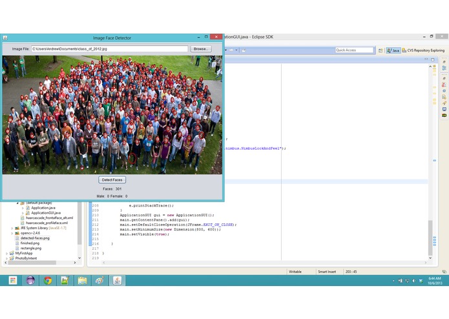Maximize the Eclipse editor area

tap(433, 59)
